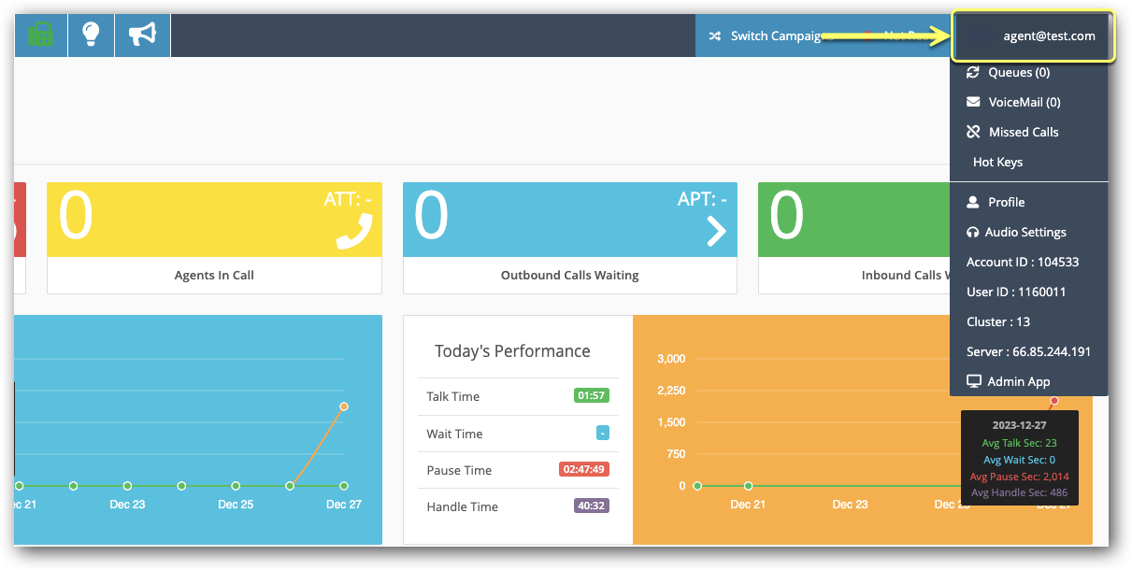Click the orange Dec 27 data point

tap(344, 406)
